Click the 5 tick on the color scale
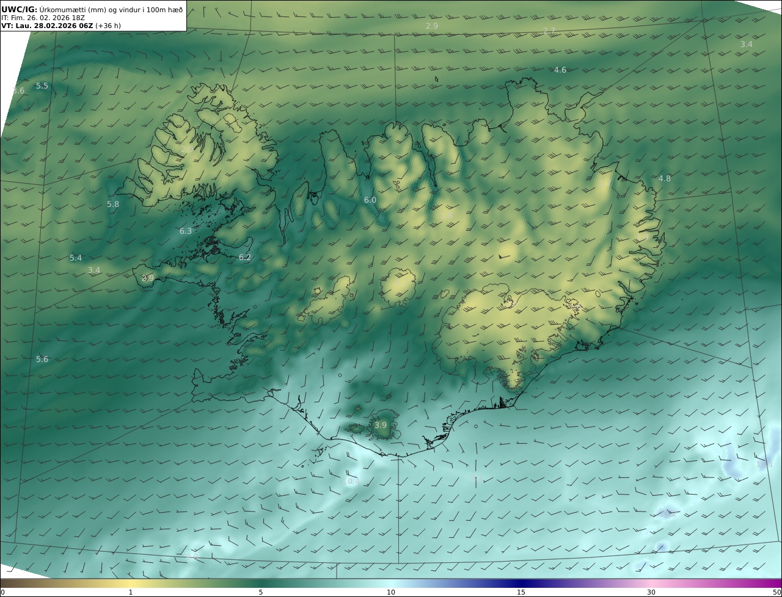The height and width of the screenshot is (597, 782). 261,592
